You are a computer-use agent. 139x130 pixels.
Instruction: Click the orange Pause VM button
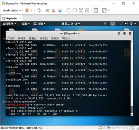click(x=27, y=10)
